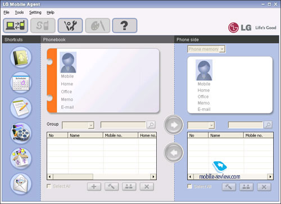
Task: Open help with the question mark icon
Action: pos(125,25)
